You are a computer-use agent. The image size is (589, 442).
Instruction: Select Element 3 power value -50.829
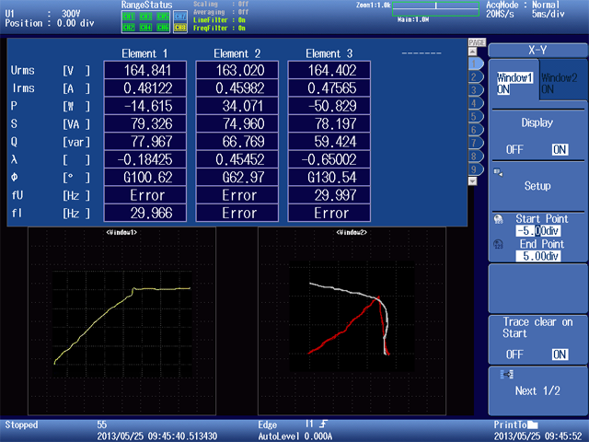pos(329,106)
